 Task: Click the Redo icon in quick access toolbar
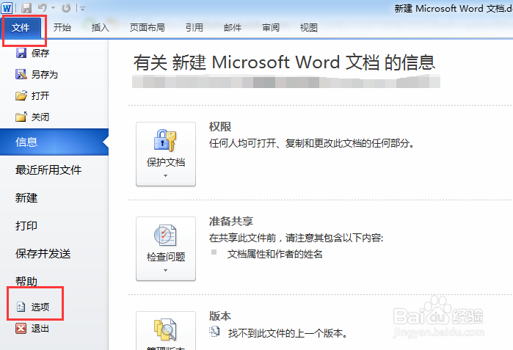pos(66,8)
